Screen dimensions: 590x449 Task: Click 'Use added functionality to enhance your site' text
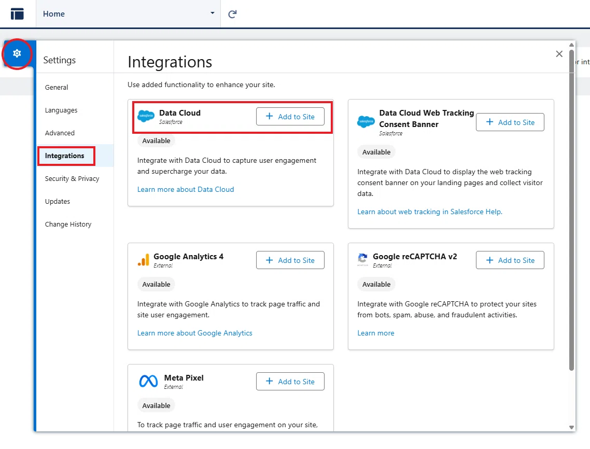(x=201, y=85)
